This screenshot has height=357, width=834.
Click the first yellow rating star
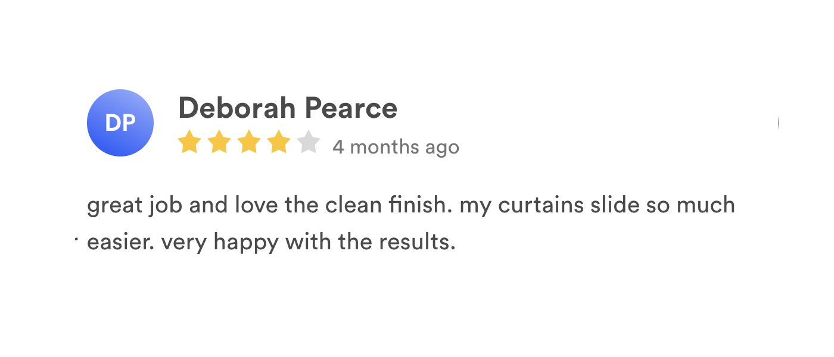coord(189,143)
